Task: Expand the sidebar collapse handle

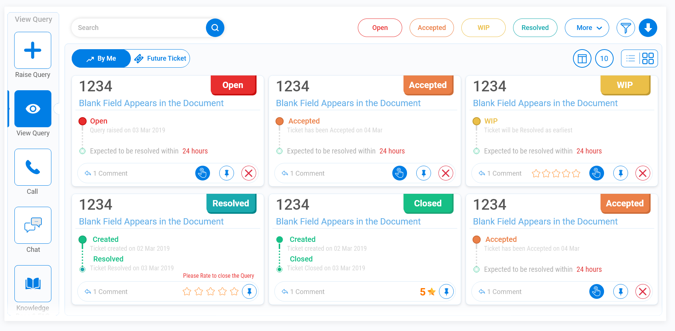Action: [57, 108]
